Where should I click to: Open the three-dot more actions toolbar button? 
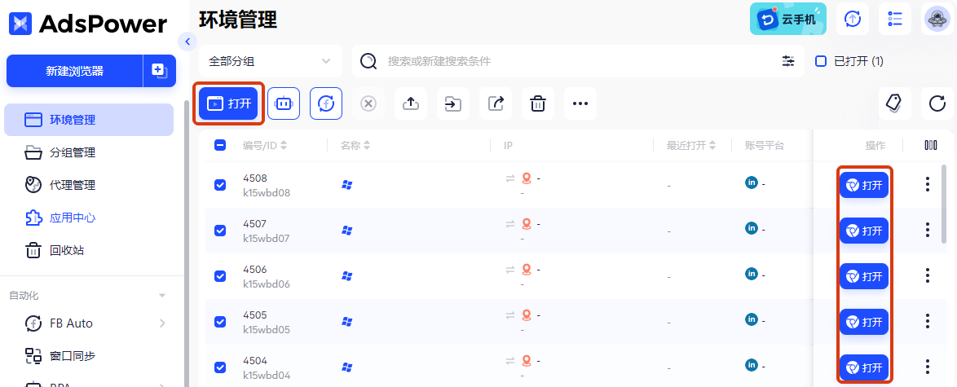tap(580, 103)
